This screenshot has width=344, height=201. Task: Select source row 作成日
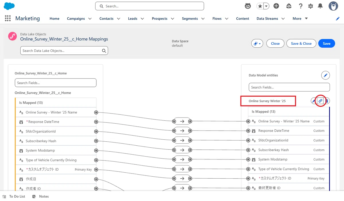point(56,179)
